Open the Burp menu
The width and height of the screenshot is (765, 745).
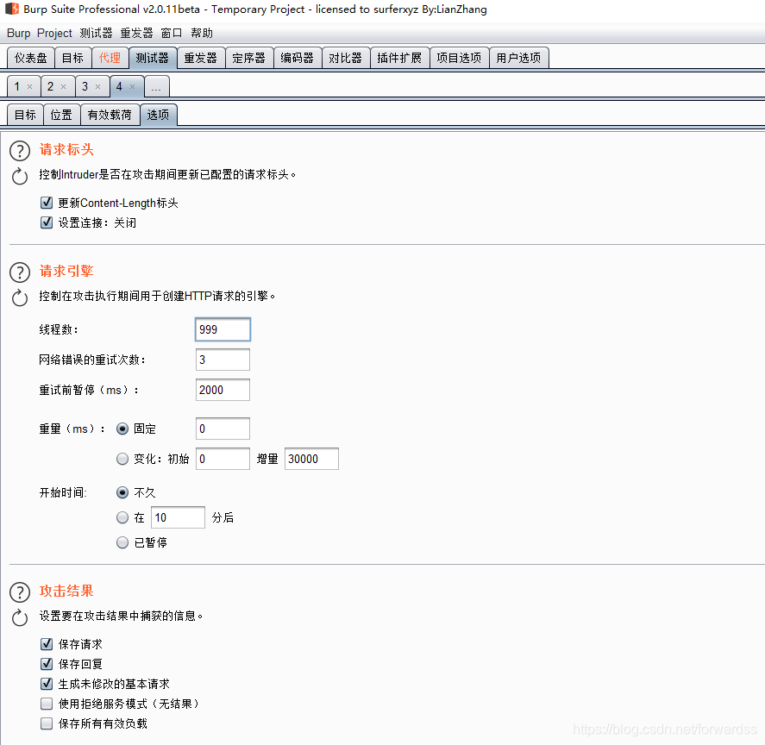pyautogui.click(x=18, y=33)
